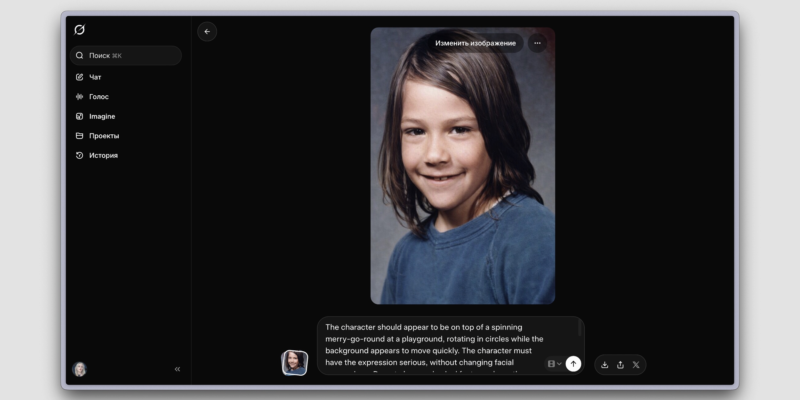The width and height of the screenshot is (800, 400).
Task: Click the small portrait thumbnail
Action: pyautogui.click(x=295, y=363)
